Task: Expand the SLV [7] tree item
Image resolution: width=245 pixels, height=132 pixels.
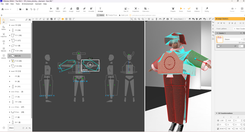Action: pos(10,56)
